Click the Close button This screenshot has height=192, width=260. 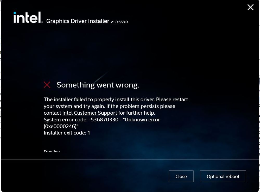[x=181, y=176]
